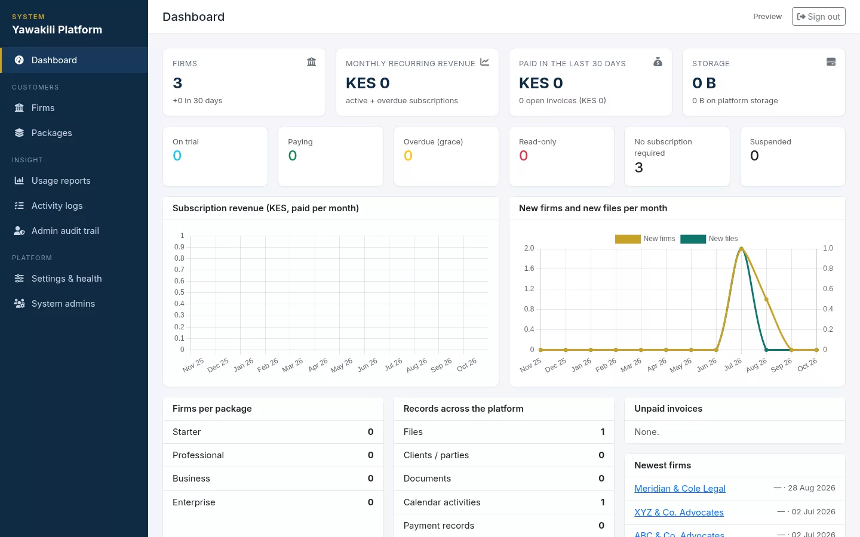Select the Professional package row
The image size is (860, 537).
click(x=273, y=455)
